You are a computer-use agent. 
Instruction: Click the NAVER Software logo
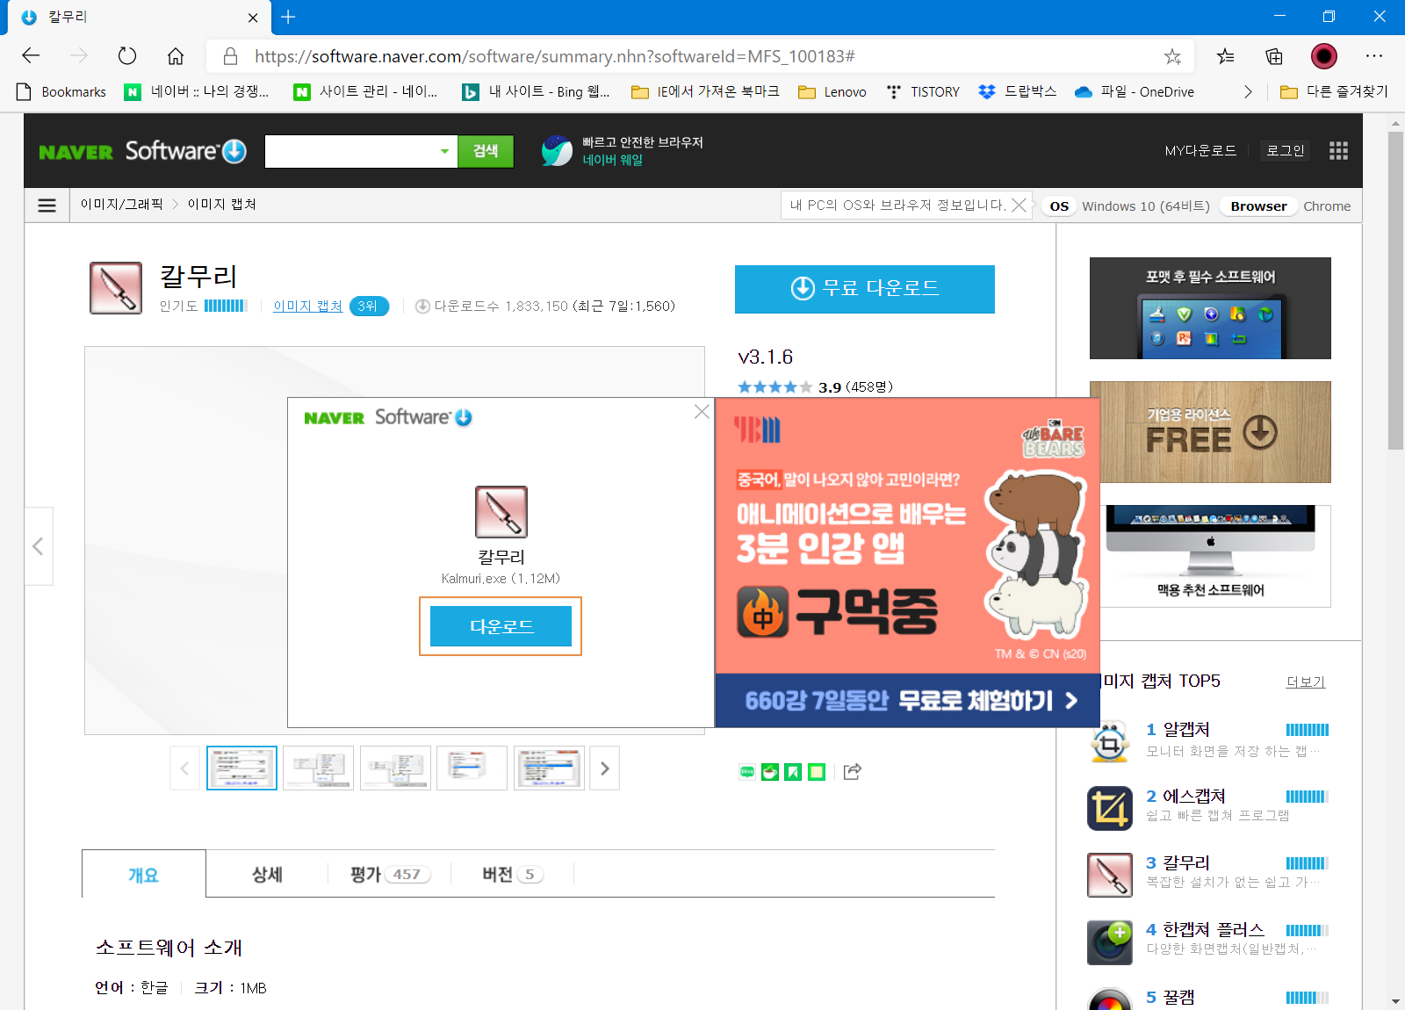[x=142, y=151]
